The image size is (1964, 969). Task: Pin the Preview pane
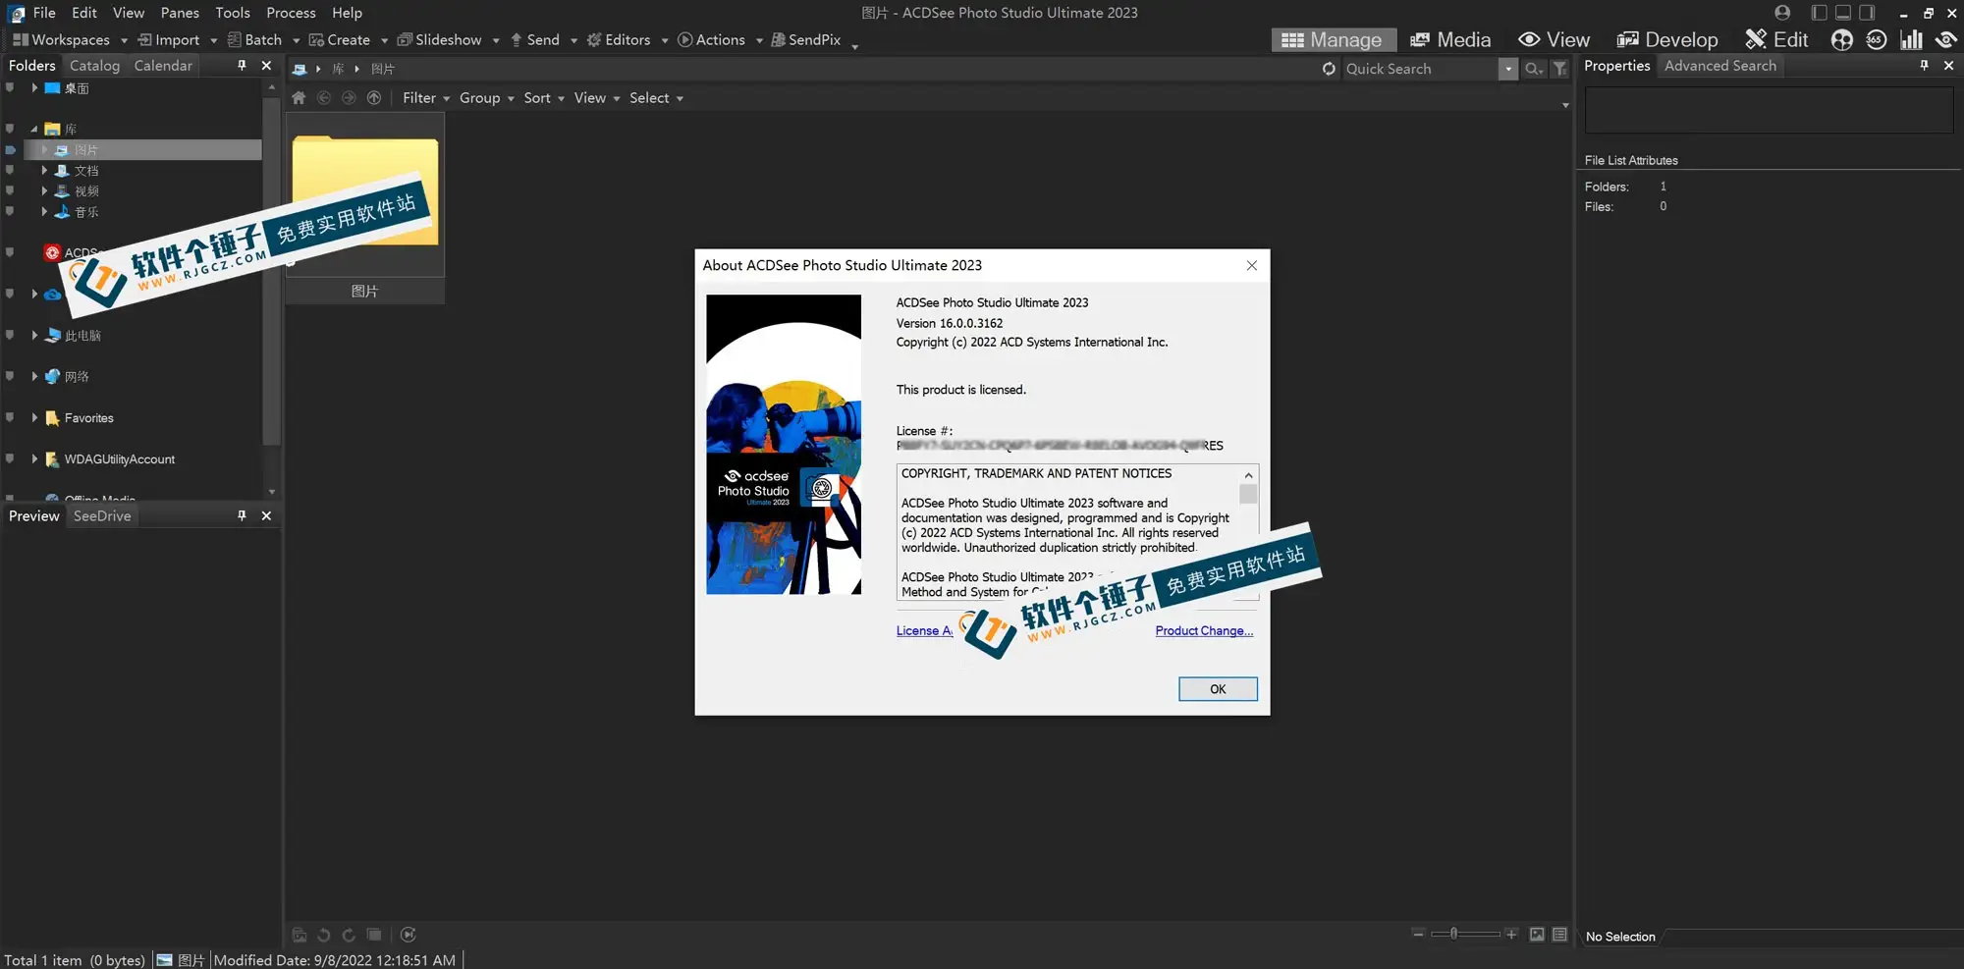[x=242, y=515]
